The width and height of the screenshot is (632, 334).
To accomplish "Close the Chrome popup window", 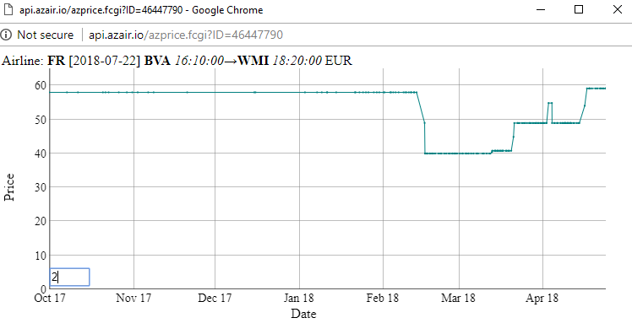I will tap(618, 9).
